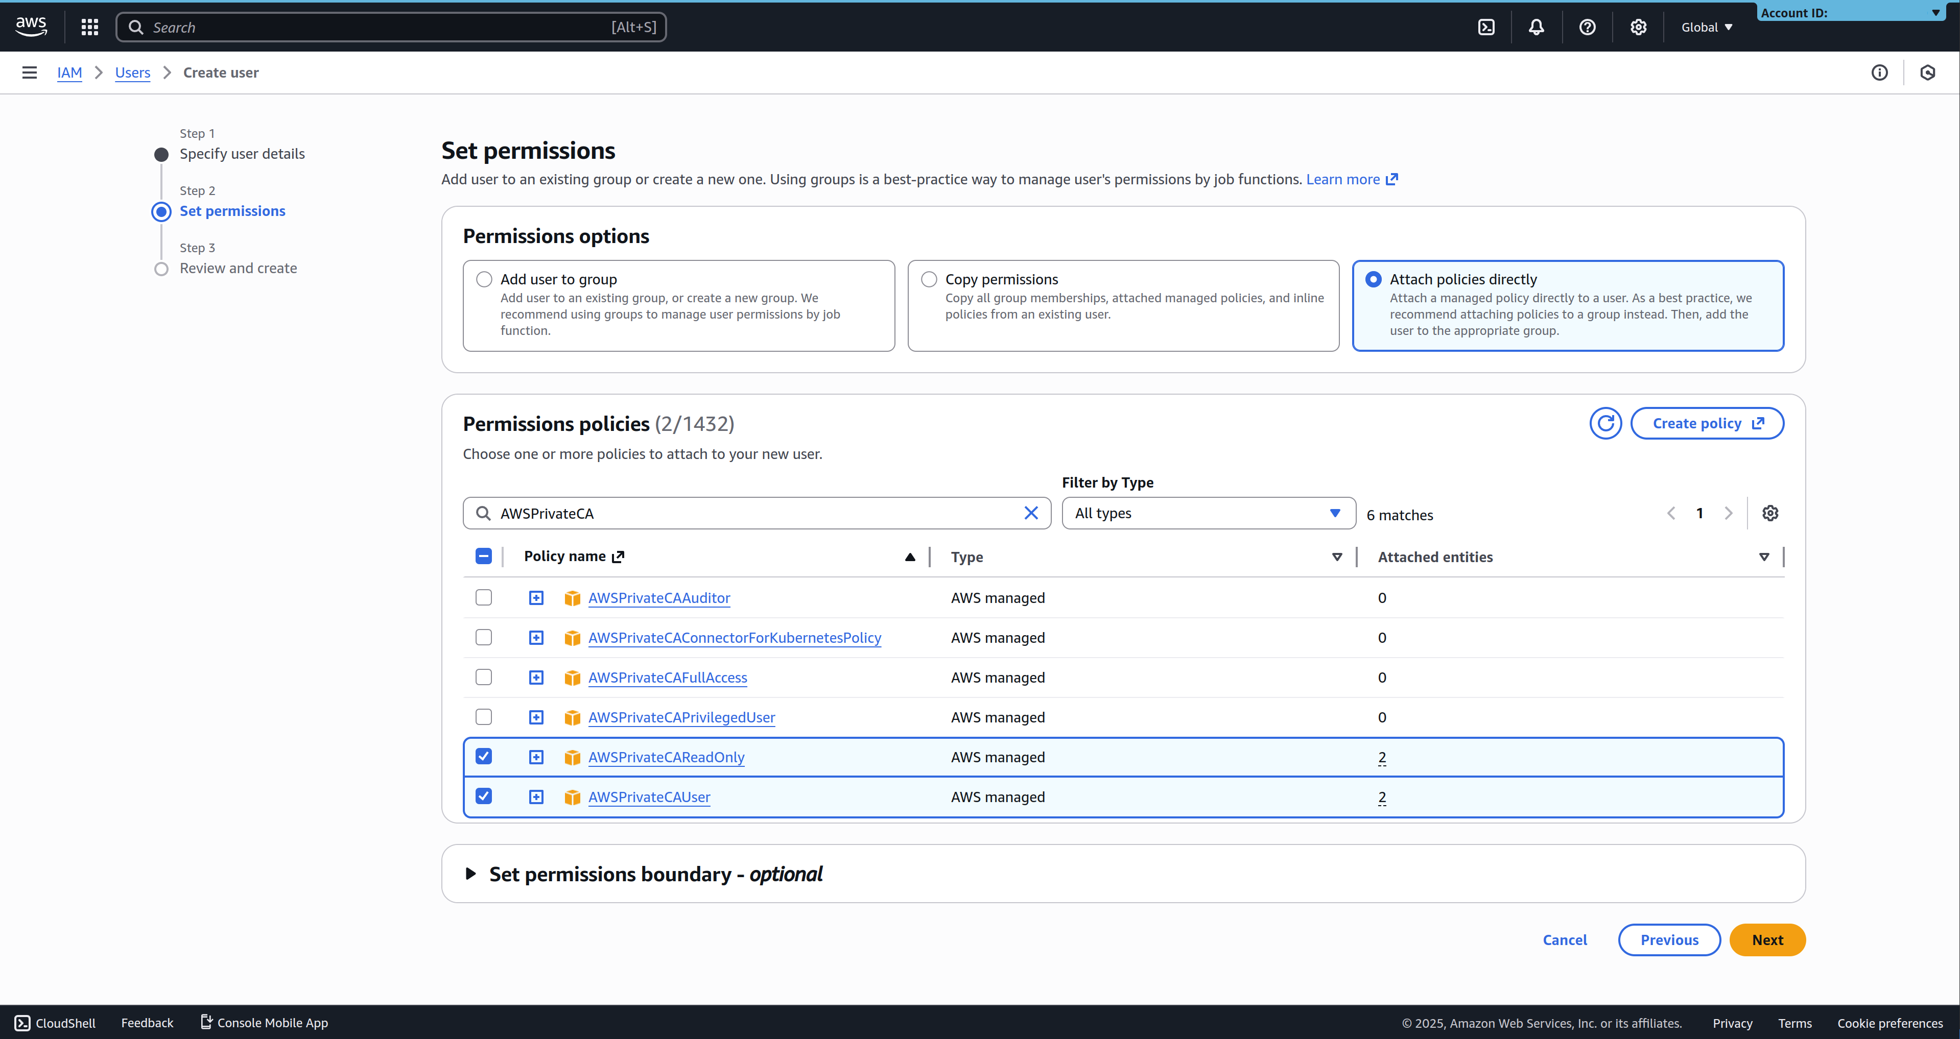1960x1039 pixels.
Task: Open the Filter by Type dropdown
Action: point(1208,514)
